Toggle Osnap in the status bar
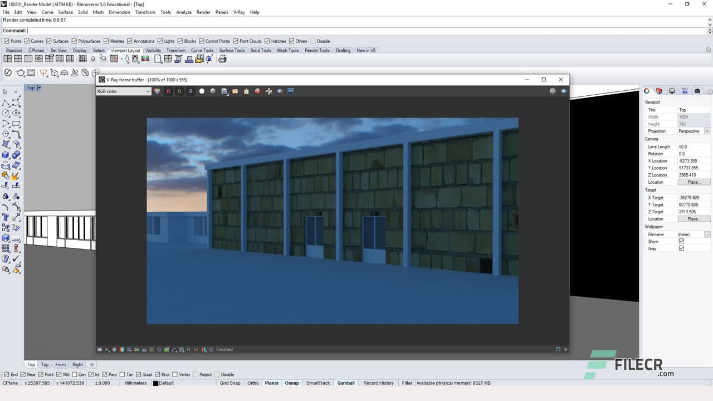 coord(291,383)
